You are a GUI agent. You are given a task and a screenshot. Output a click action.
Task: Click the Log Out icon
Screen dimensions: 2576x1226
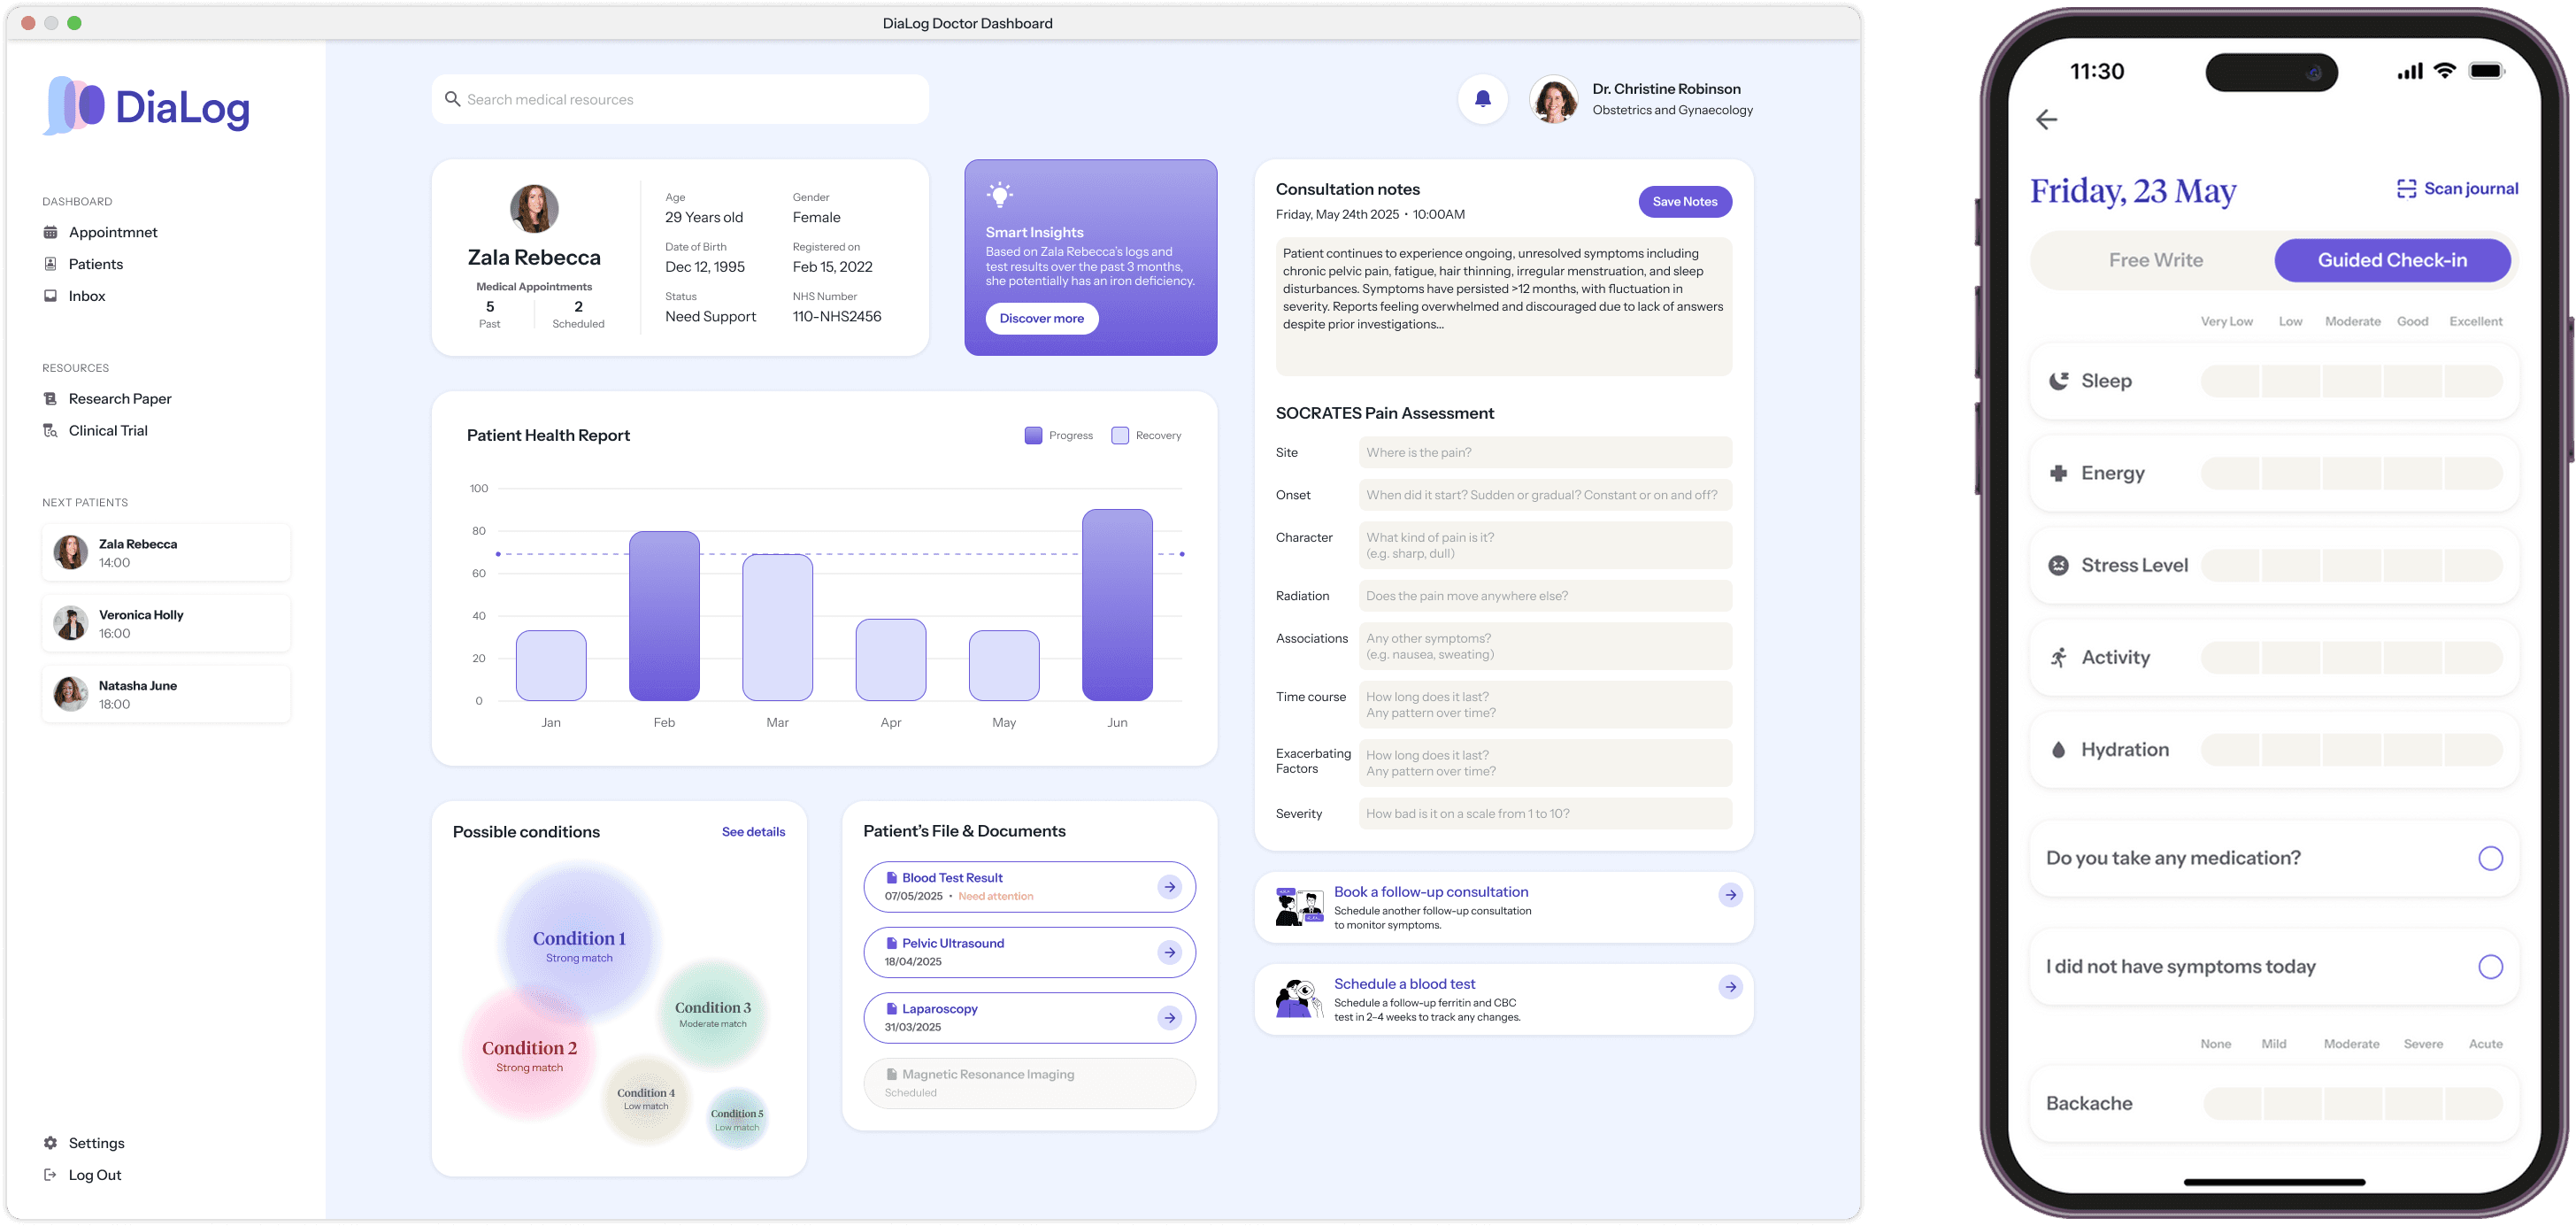pyautogui.click(x=50, y=1175)
